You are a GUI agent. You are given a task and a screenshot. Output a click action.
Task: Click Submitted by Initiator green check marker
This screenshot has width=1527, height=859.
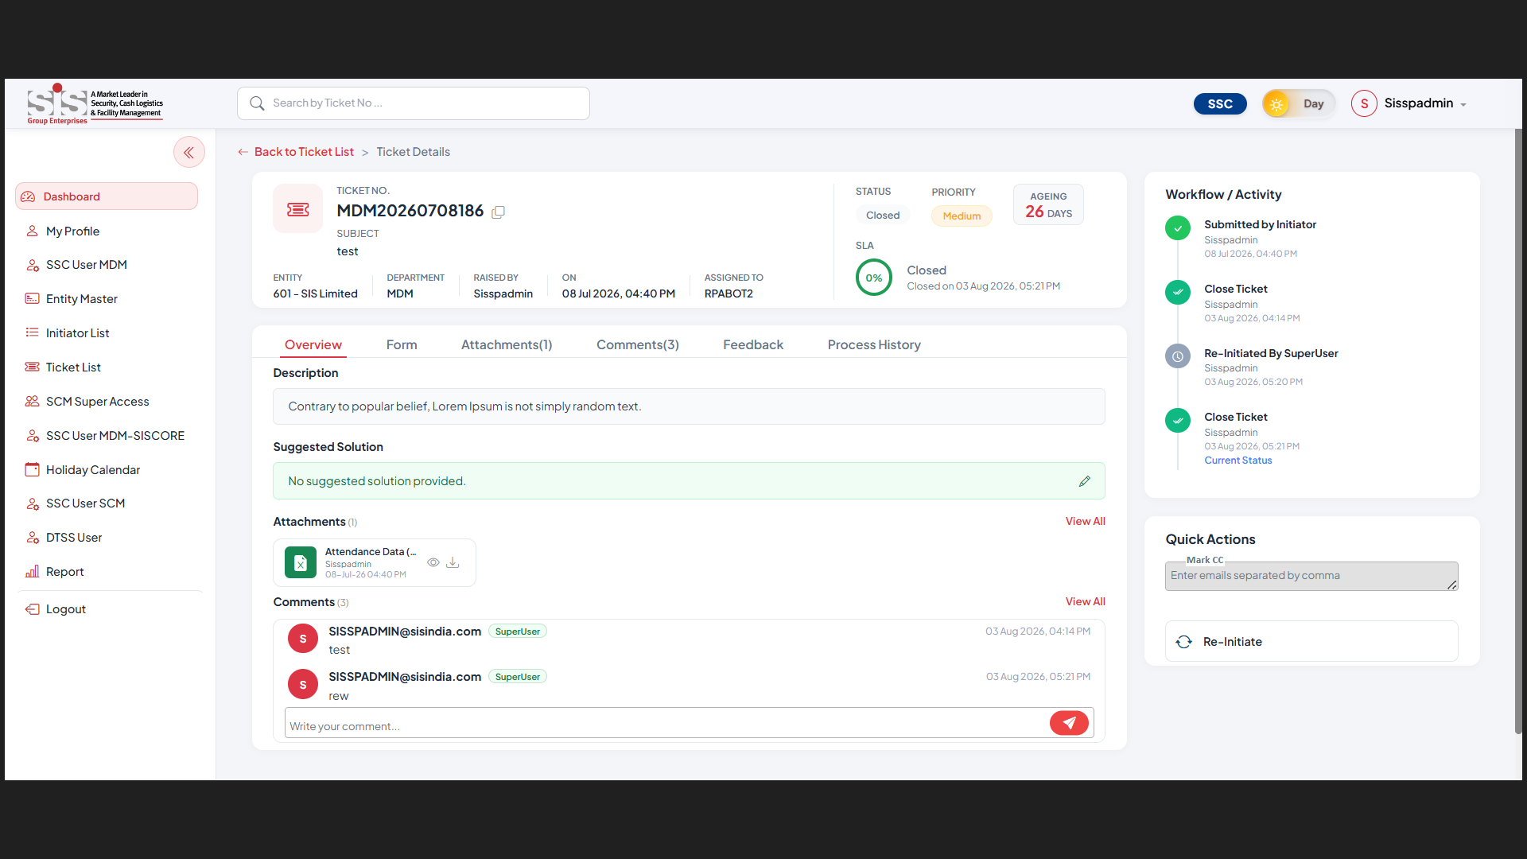coord(1178,228)
